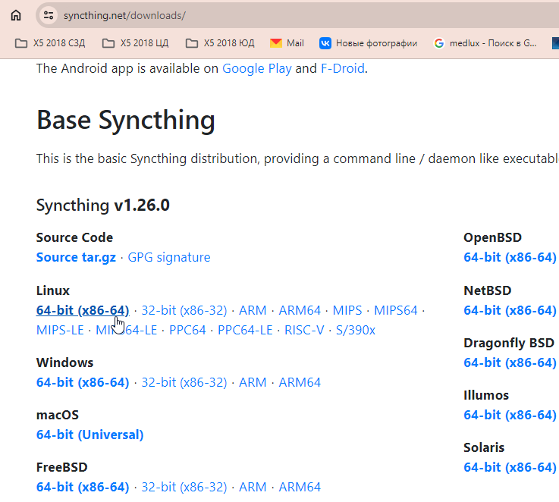Download NetBSD 64-bit (x86-64) build

point(510,311)
